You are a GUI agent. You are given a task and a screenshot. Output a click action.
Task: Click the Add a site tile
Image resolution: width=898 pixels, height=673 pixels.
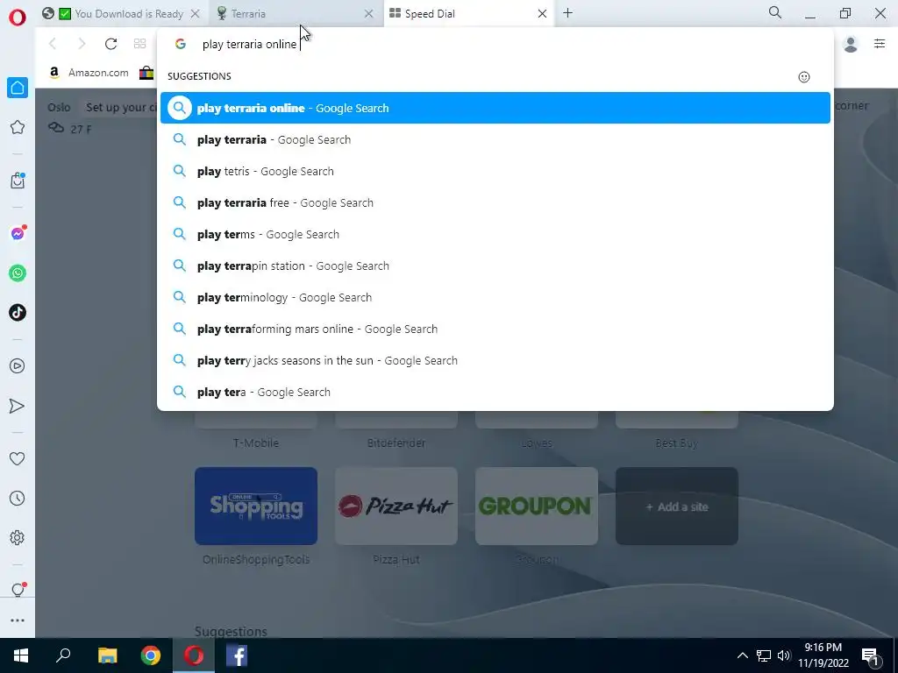coord(677,506)
